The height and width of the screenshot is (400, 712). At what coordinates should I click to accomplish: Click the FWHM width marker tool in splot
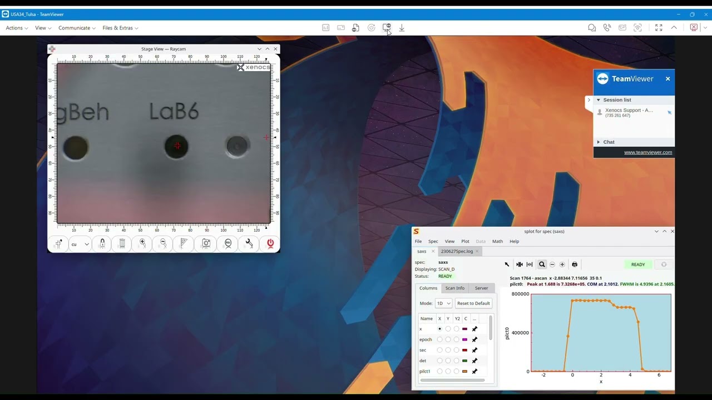(530, 264)
